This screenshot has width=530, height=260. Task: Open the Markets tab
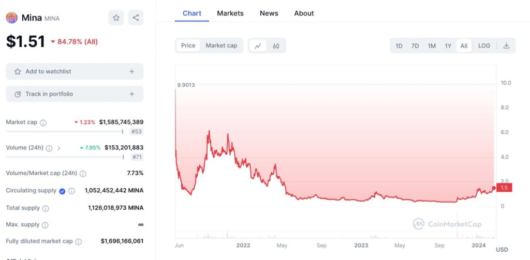coord(230,13)
